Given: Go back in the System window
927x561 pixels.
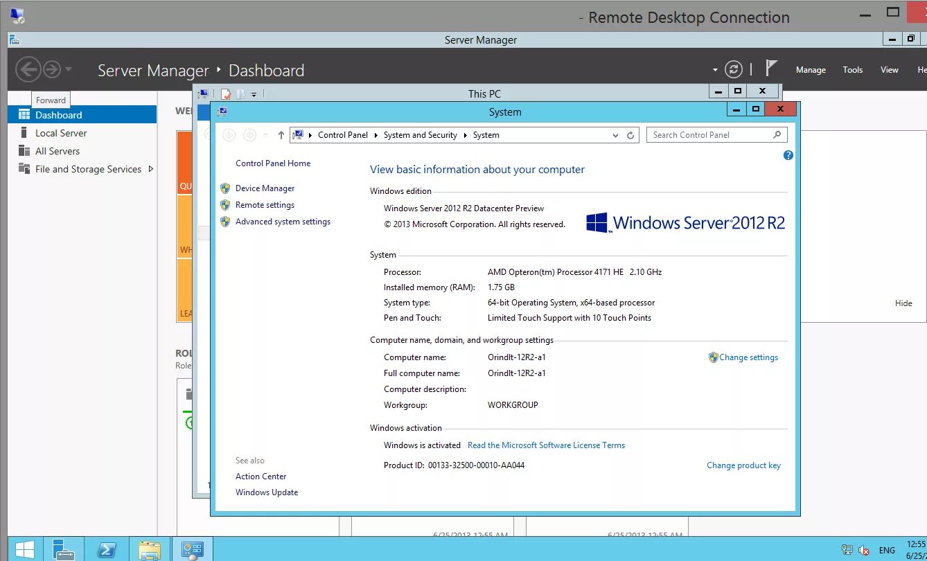Looking at the screenshot, I should point(229,135).
